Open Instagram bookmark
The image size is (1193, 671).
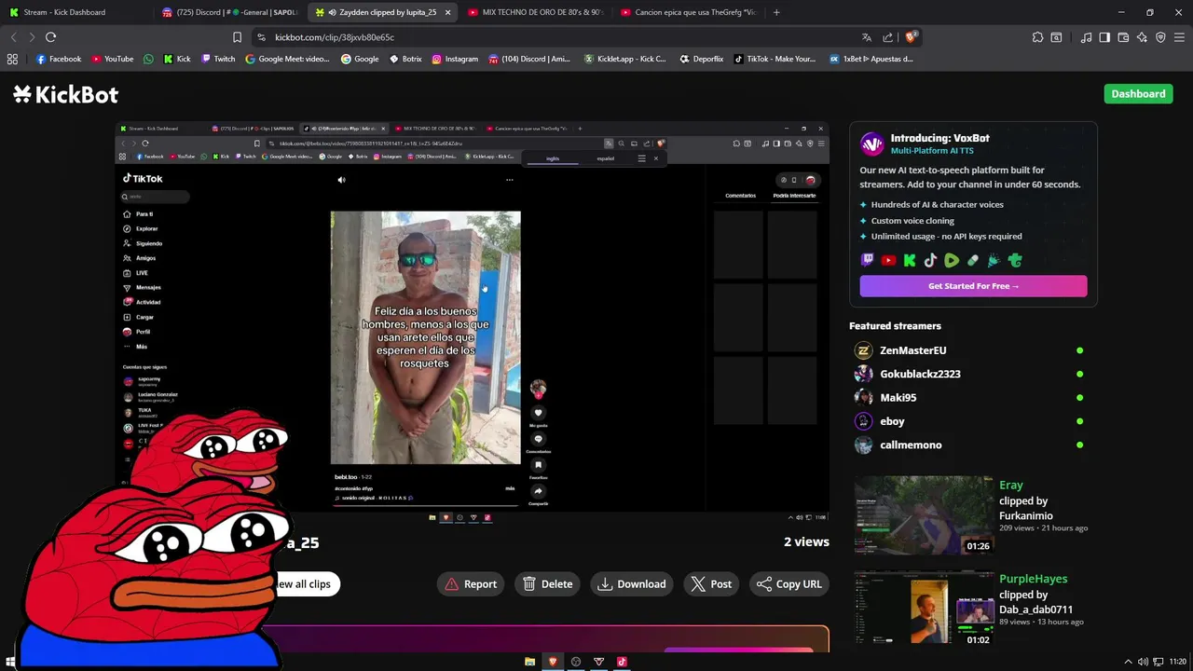pos(455,59)
